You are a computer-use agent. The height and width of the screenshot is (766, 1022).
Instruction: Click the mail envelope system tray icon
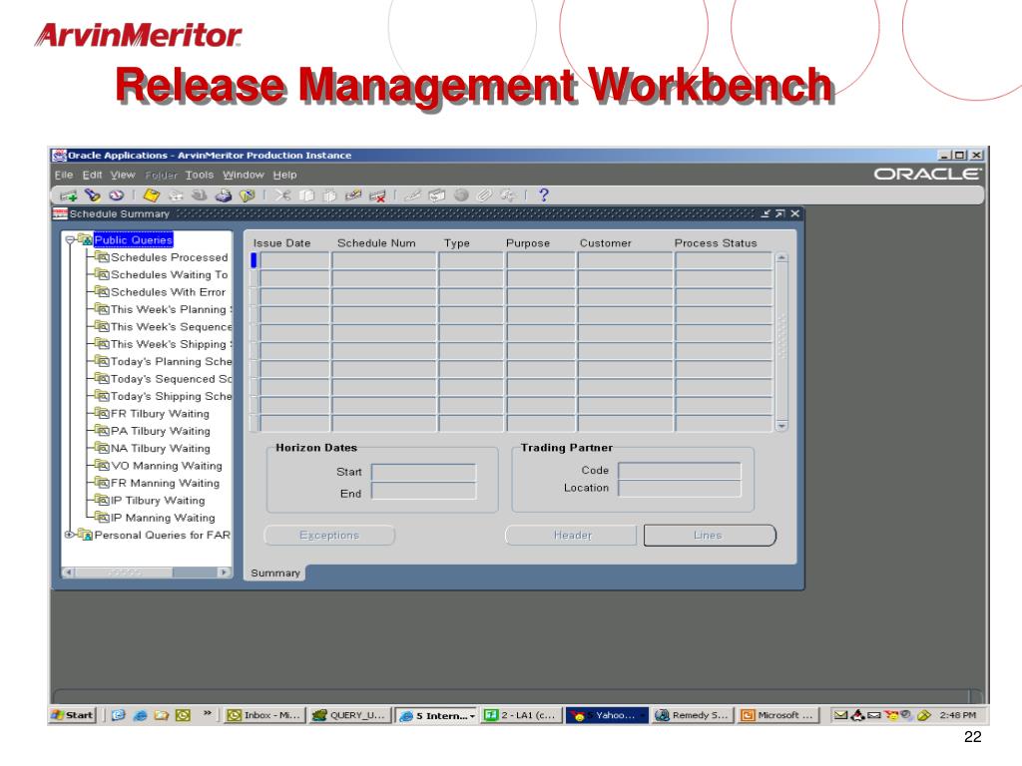click(x=840, y=715)
